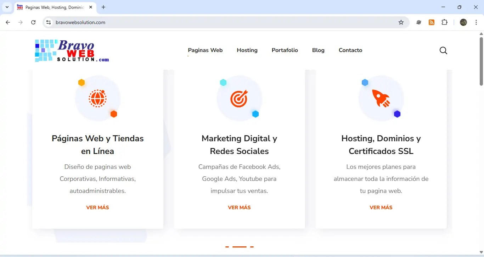The image size is (484, 257).
Task: Click the browser profile avatar icon
Action: point(463,22)
